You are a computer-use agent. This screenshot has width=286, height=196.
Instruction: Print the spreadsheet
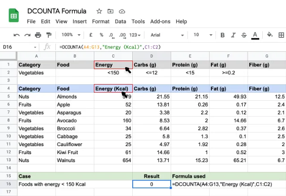(x=38, y=35)
